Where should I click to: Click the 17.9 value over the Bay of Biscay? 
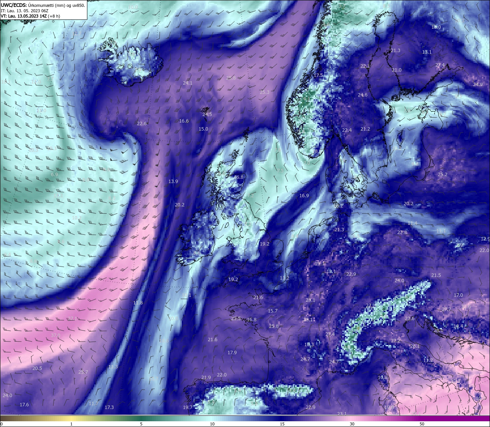tap(232, 353)
